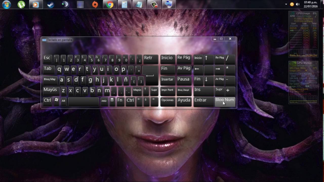Toggle the Alt key
The image size is (324, 182).
[64, 101]
